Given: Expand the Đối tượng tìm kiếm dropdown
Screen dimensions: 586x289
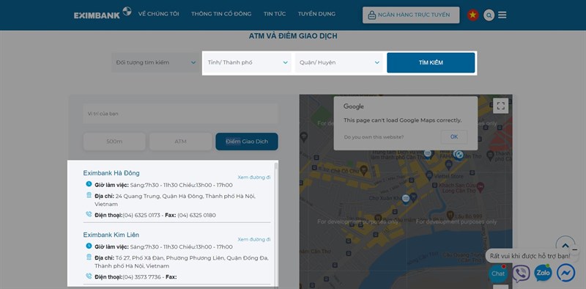Looking at the screenshot, I should coord(156,62).
